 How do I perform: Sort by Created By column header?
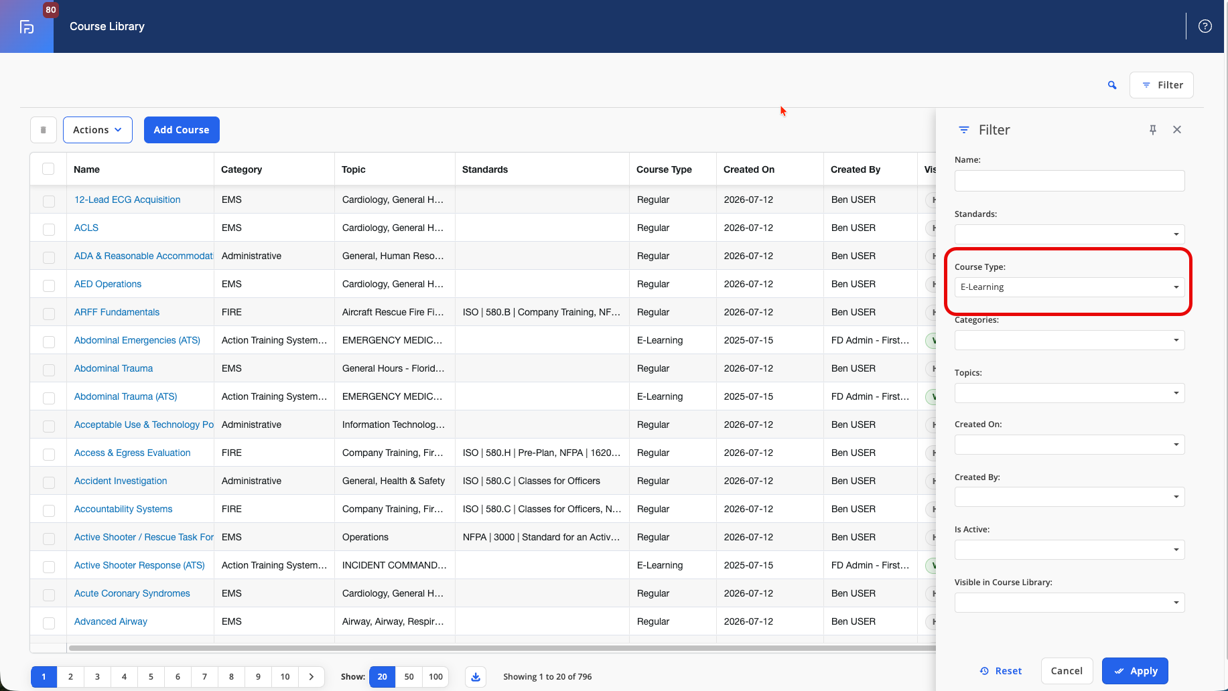[x=856, y=169]
